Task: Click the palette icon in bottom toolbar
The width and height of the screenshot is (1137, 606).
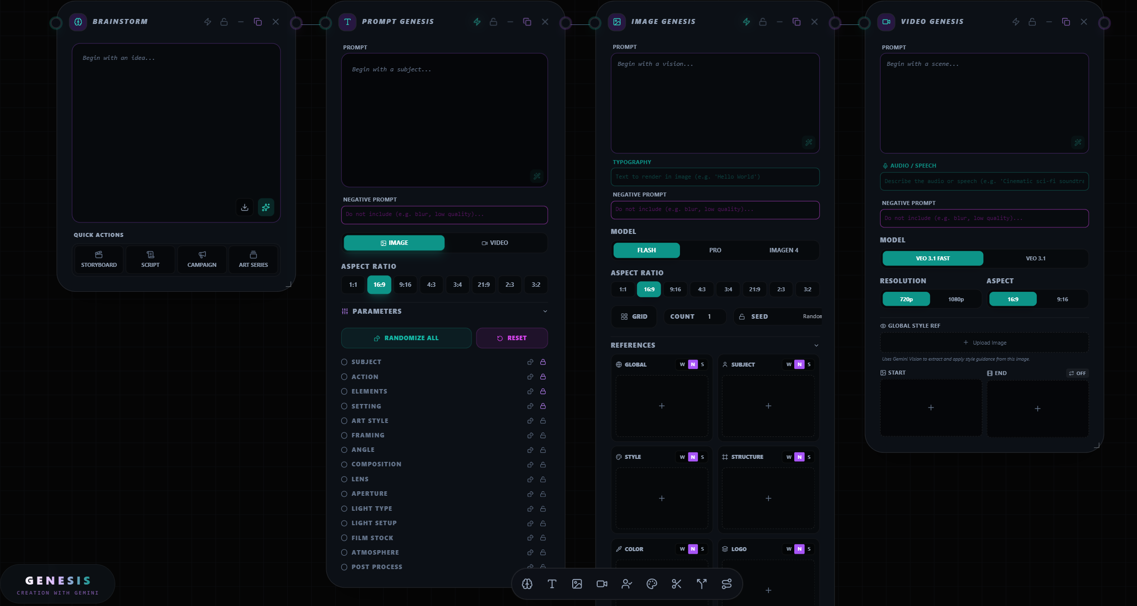Action: tap(652, 584)
